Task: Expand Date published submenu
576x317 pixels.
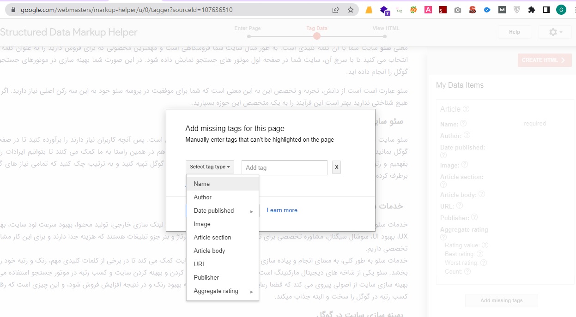Action: (223, 210)
